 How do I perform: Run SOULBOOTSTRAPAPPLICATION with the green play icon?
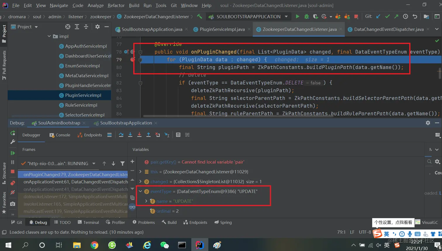coord(297,17)
